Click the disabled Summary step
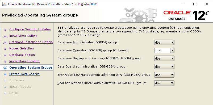Image resolution: width=213 pixels, height=105 pixels. [x=16, y=80]
